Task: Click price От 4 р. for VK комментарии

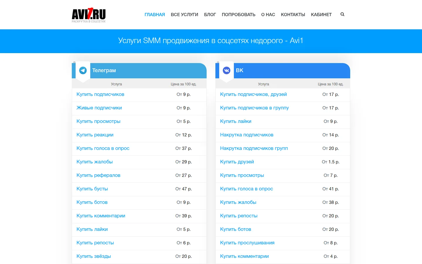Action: point(331,256)
